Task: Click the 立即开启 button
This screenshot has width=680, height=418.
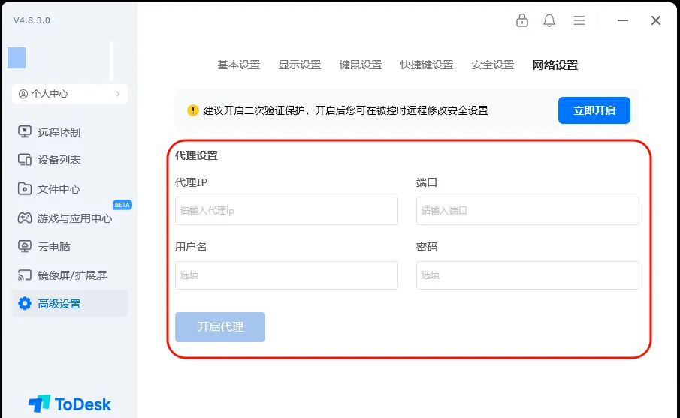Action: [594, 110]
